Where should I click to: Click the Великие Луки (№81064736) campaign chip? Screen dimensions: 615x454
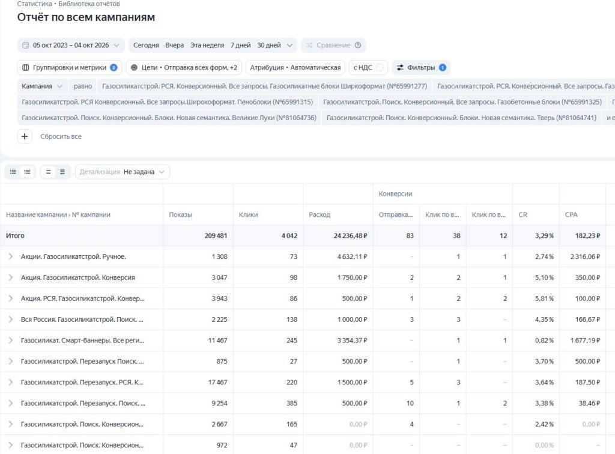169,118
